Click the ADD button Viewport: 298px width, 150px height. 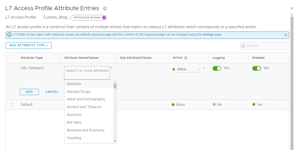click(x=29, y=92)
